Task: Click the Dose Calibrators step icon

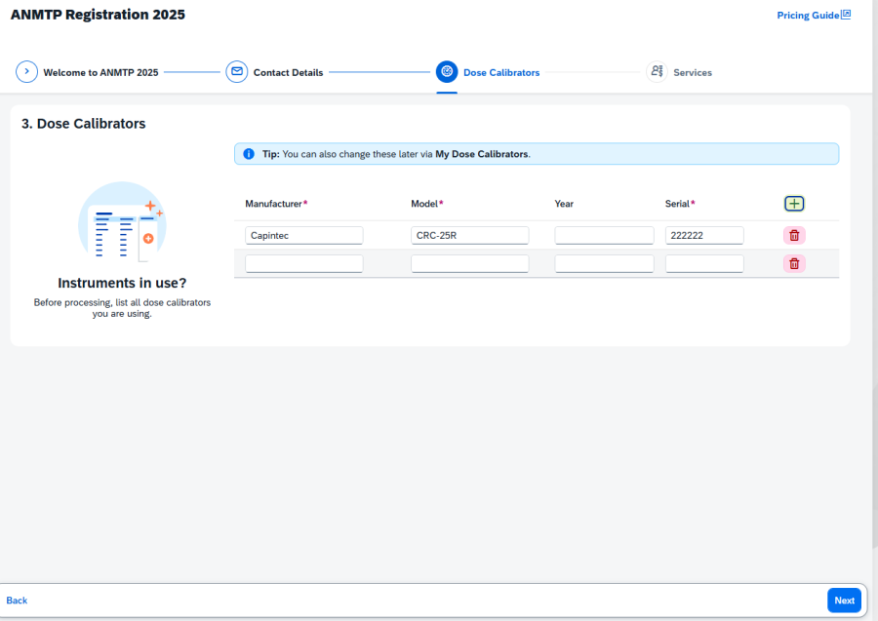Action: click(447, 72)
